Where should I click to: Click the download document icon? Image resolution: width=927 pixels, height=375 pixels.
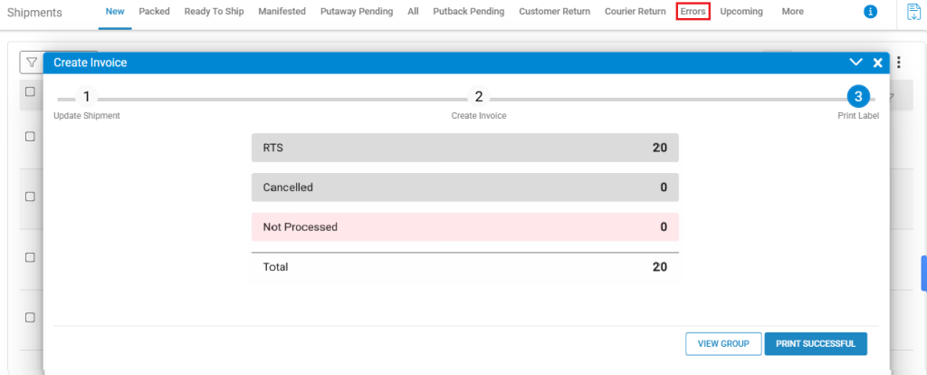(x=914, y=12)
